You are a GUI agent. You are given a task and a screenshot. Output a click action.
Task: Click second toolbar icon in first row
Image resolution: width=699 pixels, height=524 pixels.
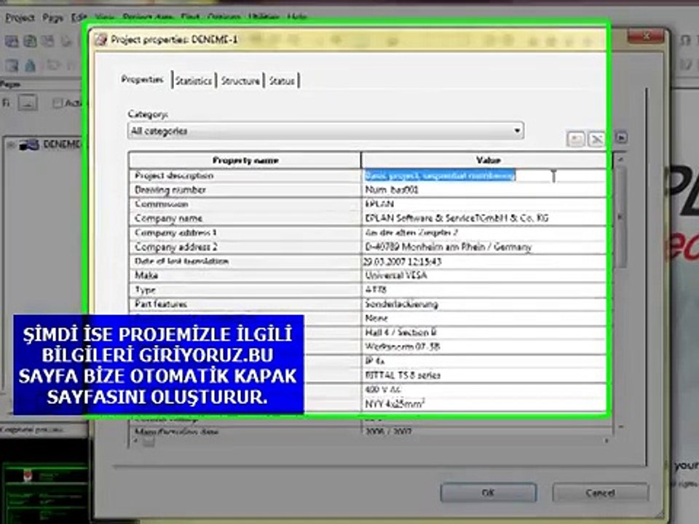pos(30,41)
